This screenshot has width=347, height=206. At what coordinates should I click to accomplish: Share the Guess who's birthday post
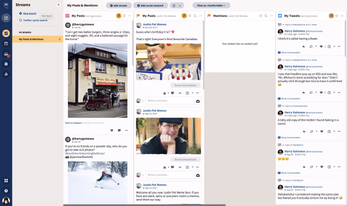pos(180,93)
